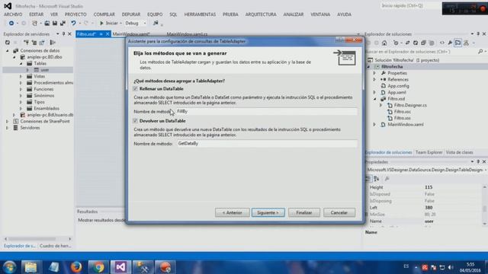Click collapse all icon in solution explorer
This screenshot has width=488, height=274.
[423, 43]
